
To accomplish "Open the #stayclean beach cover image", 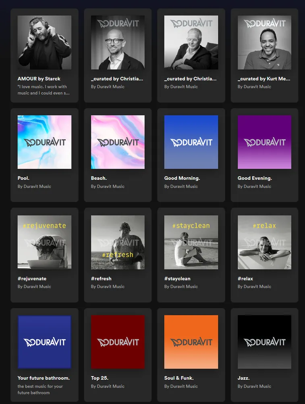I will click(x=191, y=242).
